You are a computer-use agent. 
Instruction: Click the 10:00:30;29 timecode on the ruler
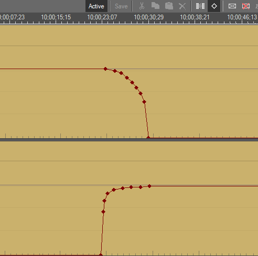[x=149, y=17]
